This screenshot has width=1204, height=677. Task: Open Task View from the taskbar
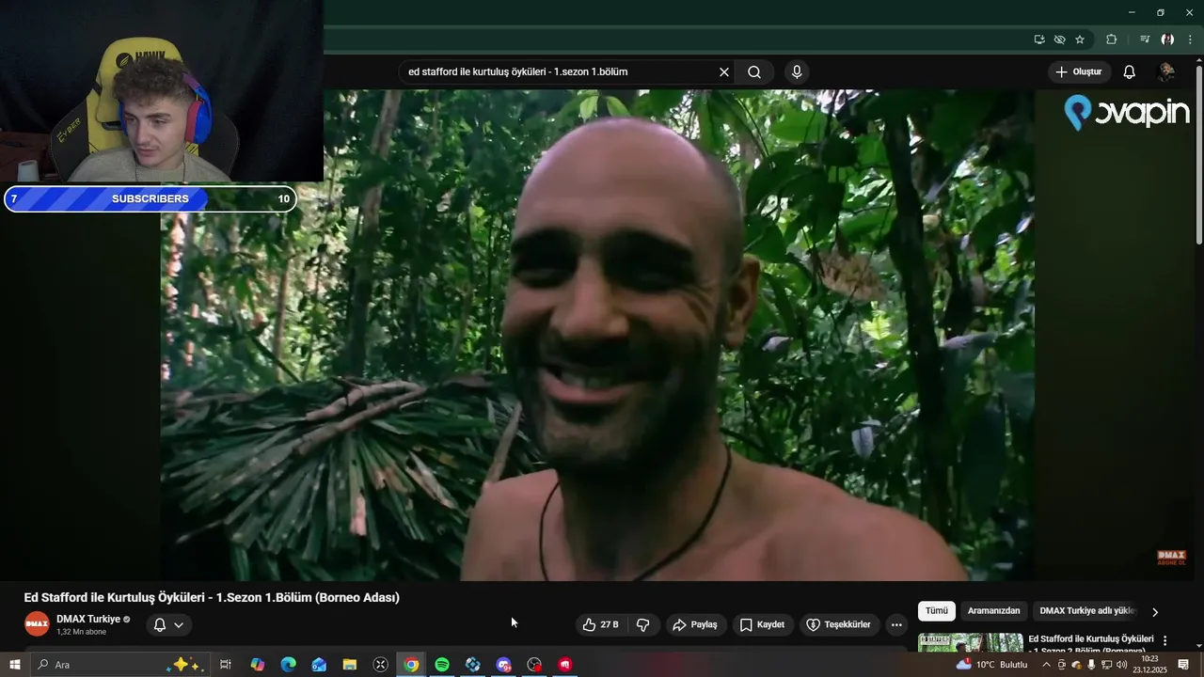tap(226, 665)
